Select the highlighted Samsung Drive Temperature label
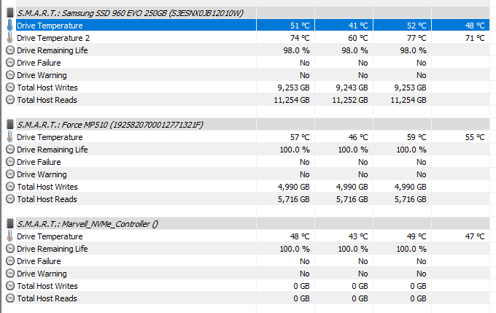 pyautogui.click(x=50, y=26)
